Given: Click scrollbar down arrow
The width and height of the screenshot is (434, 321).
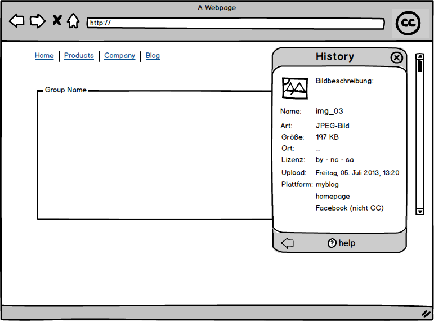Looking at the screenshot, I should click(419, 211).
